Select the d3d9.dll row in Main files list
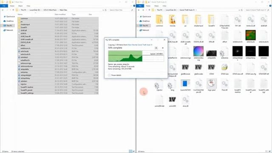 coord(58,30)
